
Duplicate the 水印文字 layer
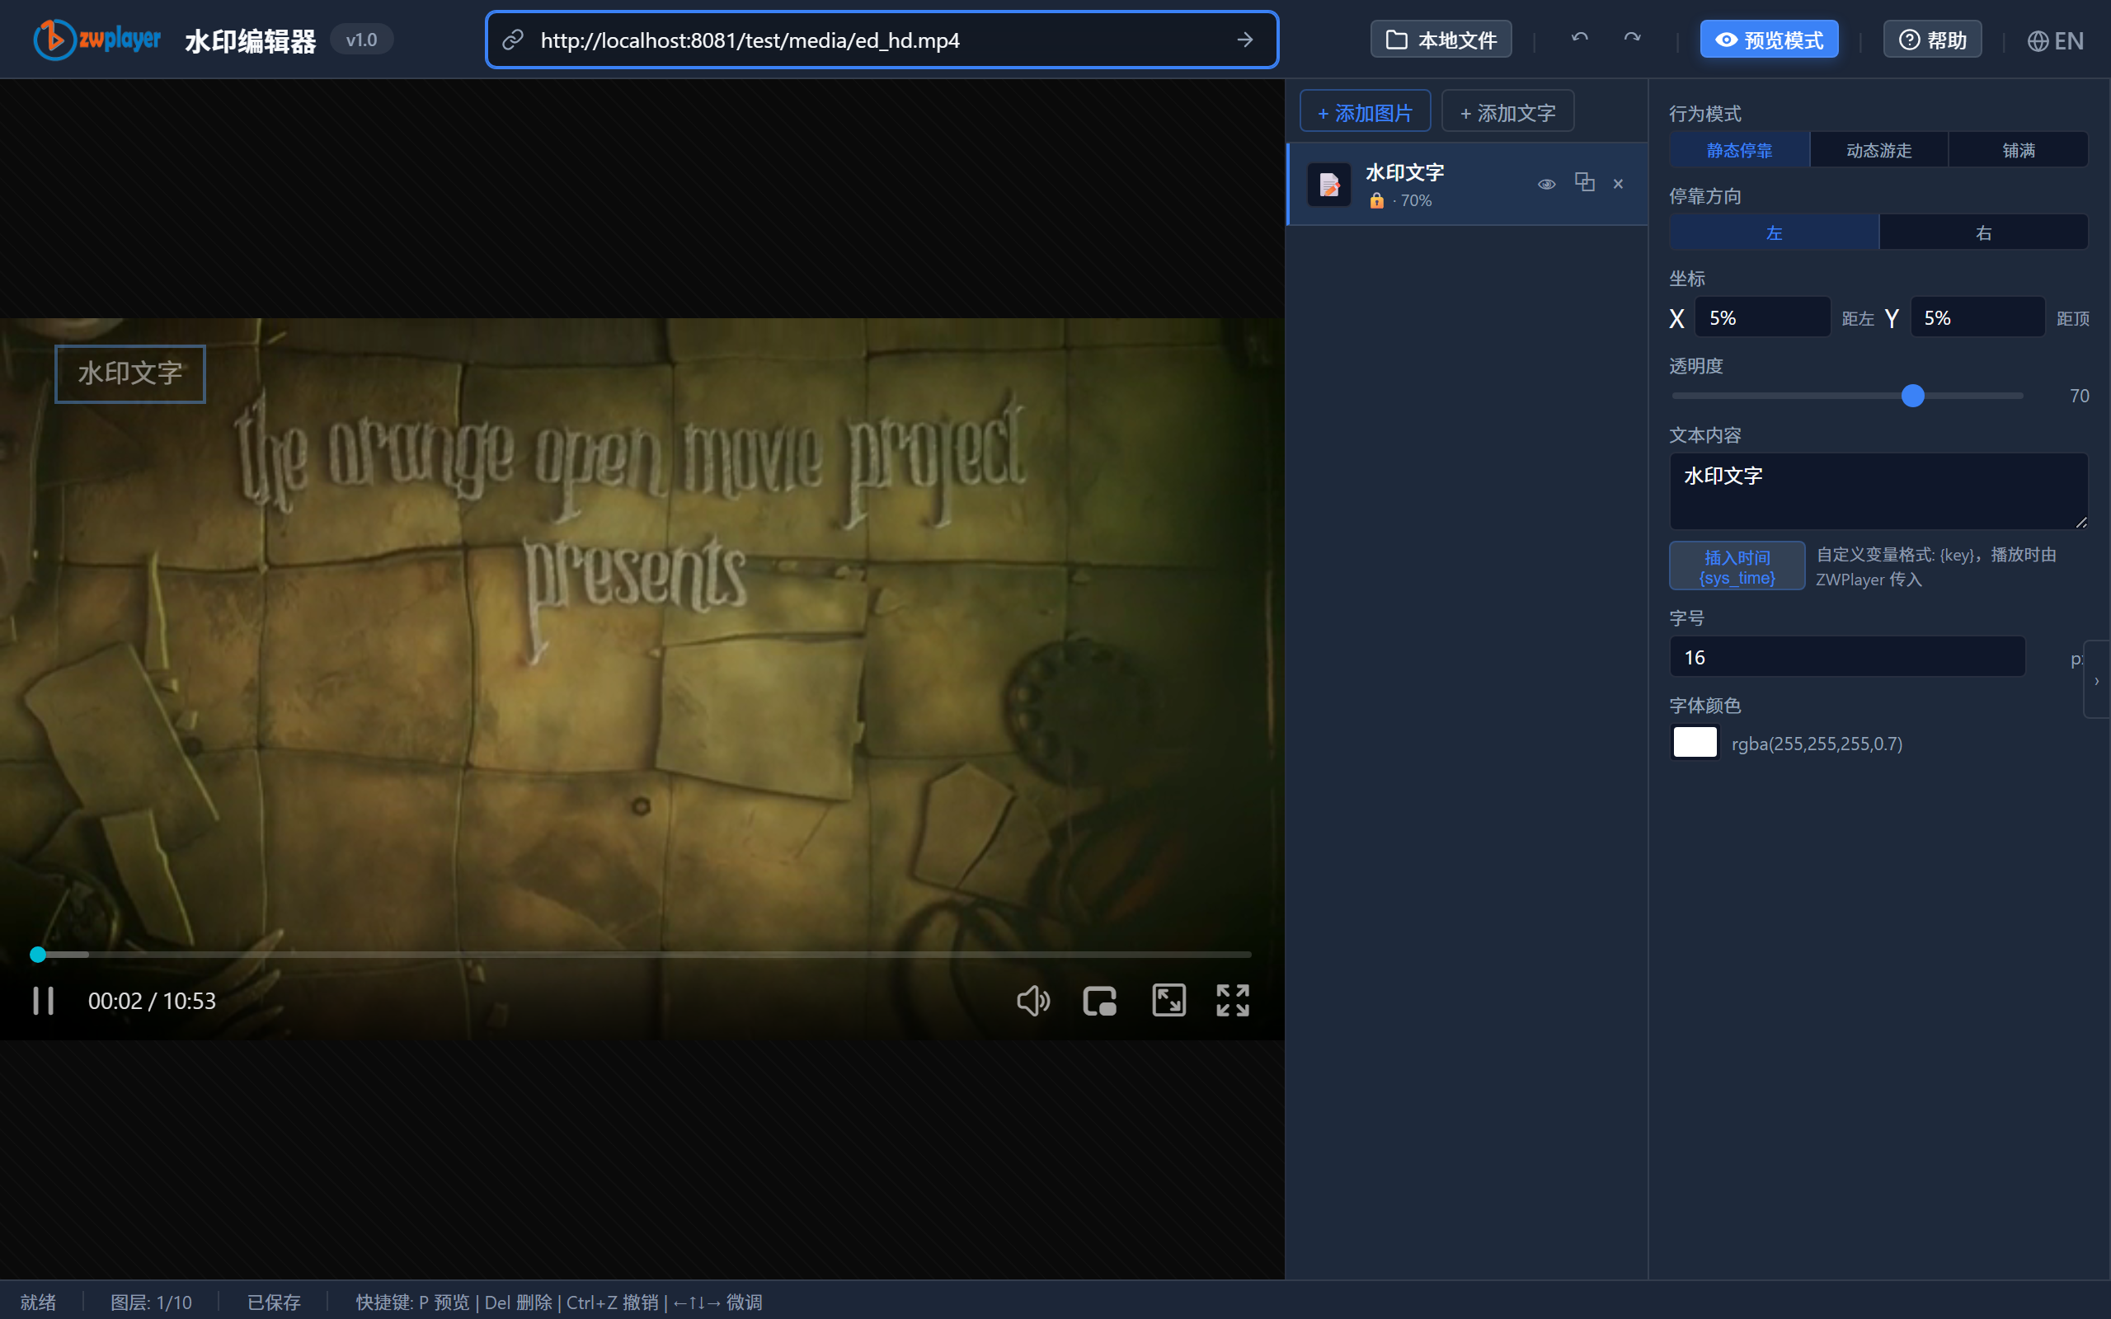[1584, 182]
